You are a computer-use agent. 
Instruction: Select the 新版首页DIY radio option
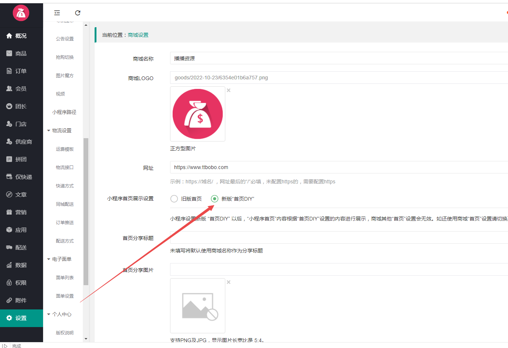tap(214, 198)
